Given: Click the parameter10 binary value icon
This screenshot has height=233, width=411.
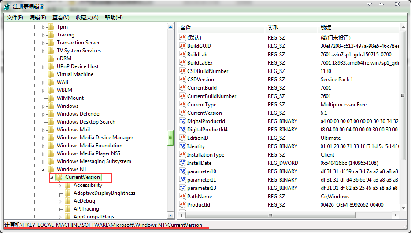Looking at the screenshot, I should [183, 171].
